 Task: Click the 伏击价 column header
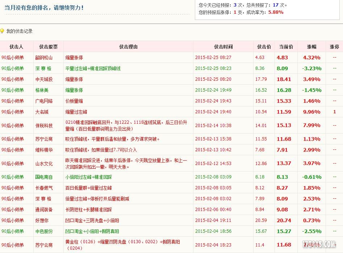pos(264,47)
